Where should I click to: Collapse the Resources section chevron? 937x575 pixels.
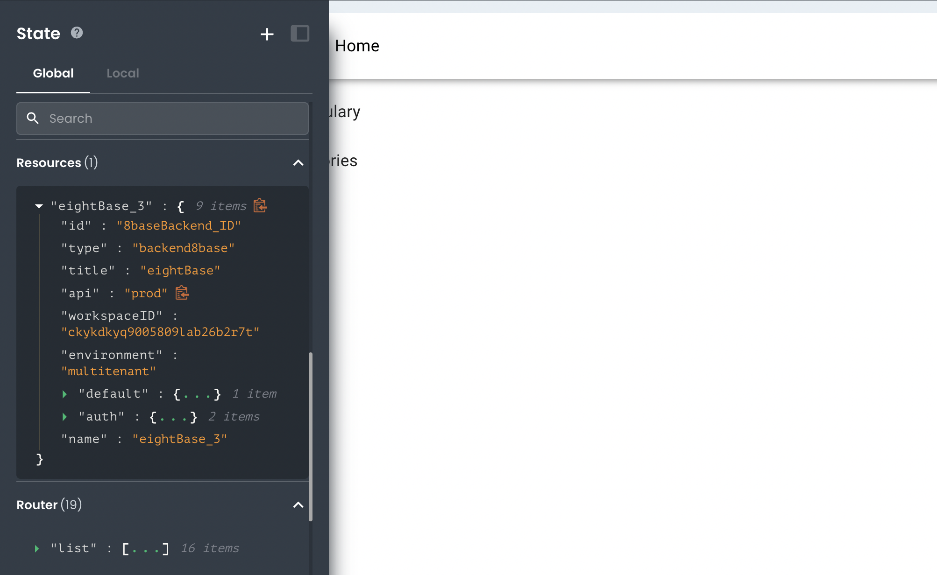click(298, 163)
